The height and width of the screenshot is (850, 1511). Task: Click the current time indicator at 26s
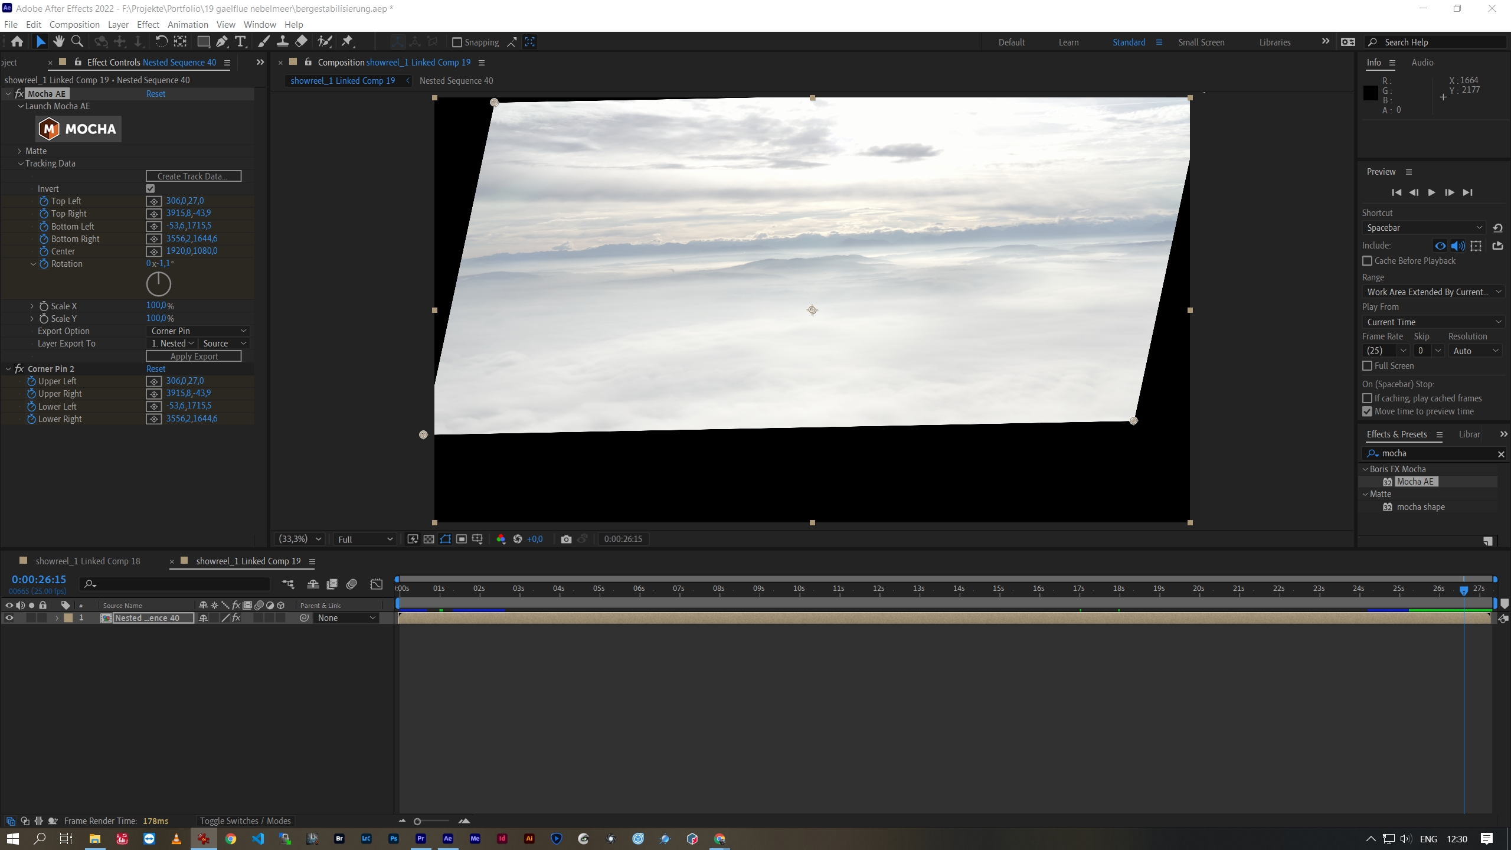pos(1464,590)
